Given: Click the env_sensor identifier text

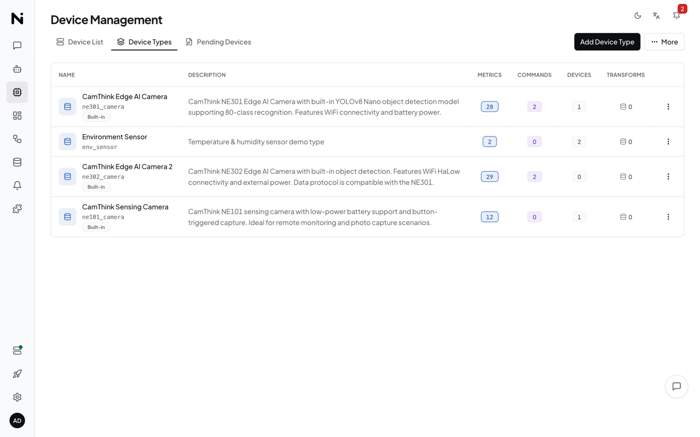Looking at the screenshot, I should (100, 147).
